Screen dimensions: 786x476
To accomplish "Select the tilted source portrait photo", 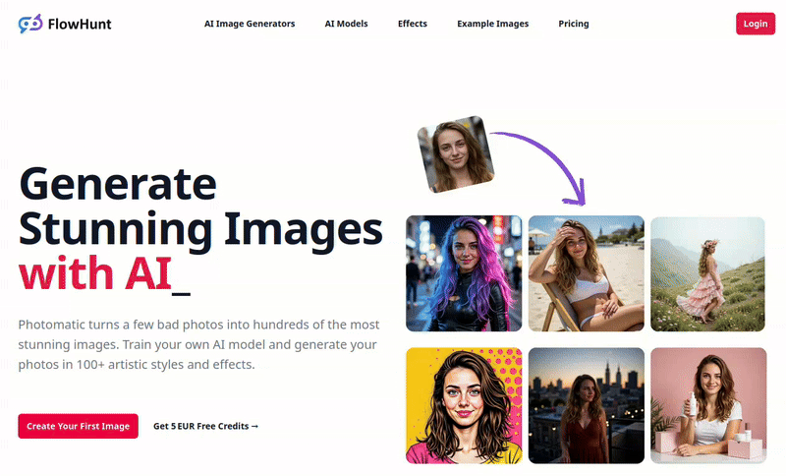I will point(454,153).
